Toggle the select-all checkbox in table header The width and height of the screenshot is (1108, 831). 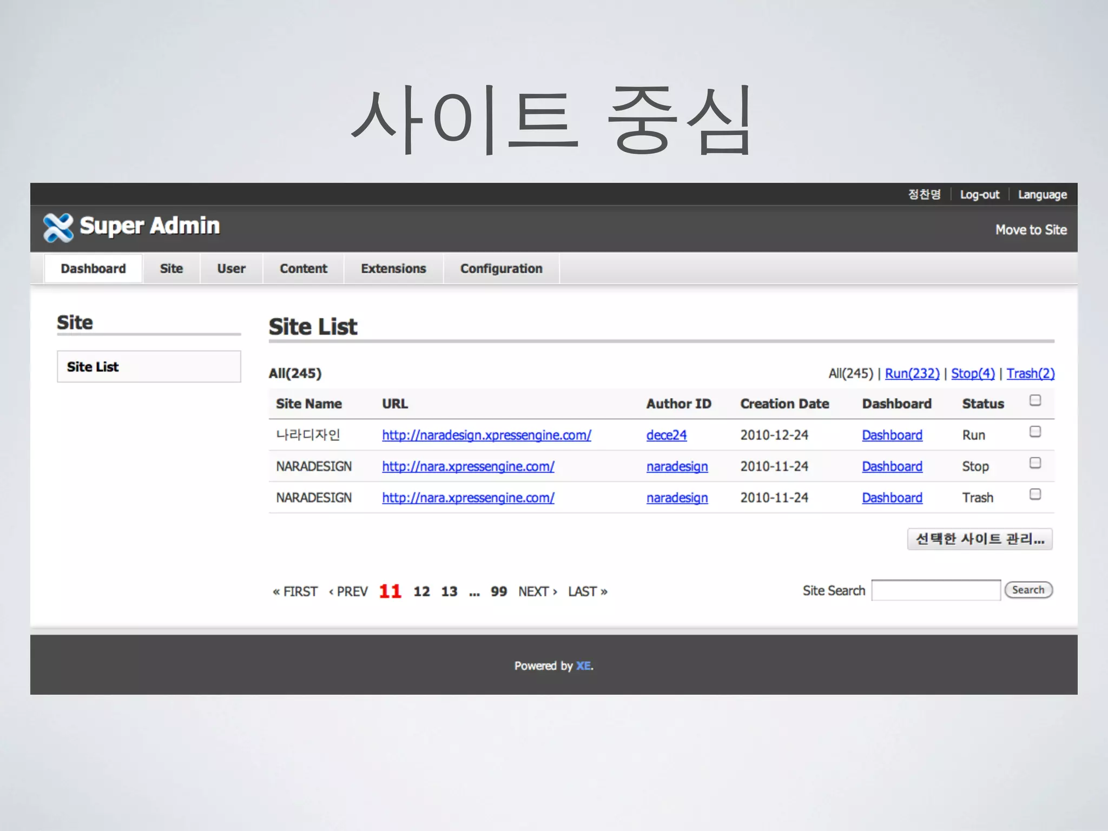click(1035, 400)
